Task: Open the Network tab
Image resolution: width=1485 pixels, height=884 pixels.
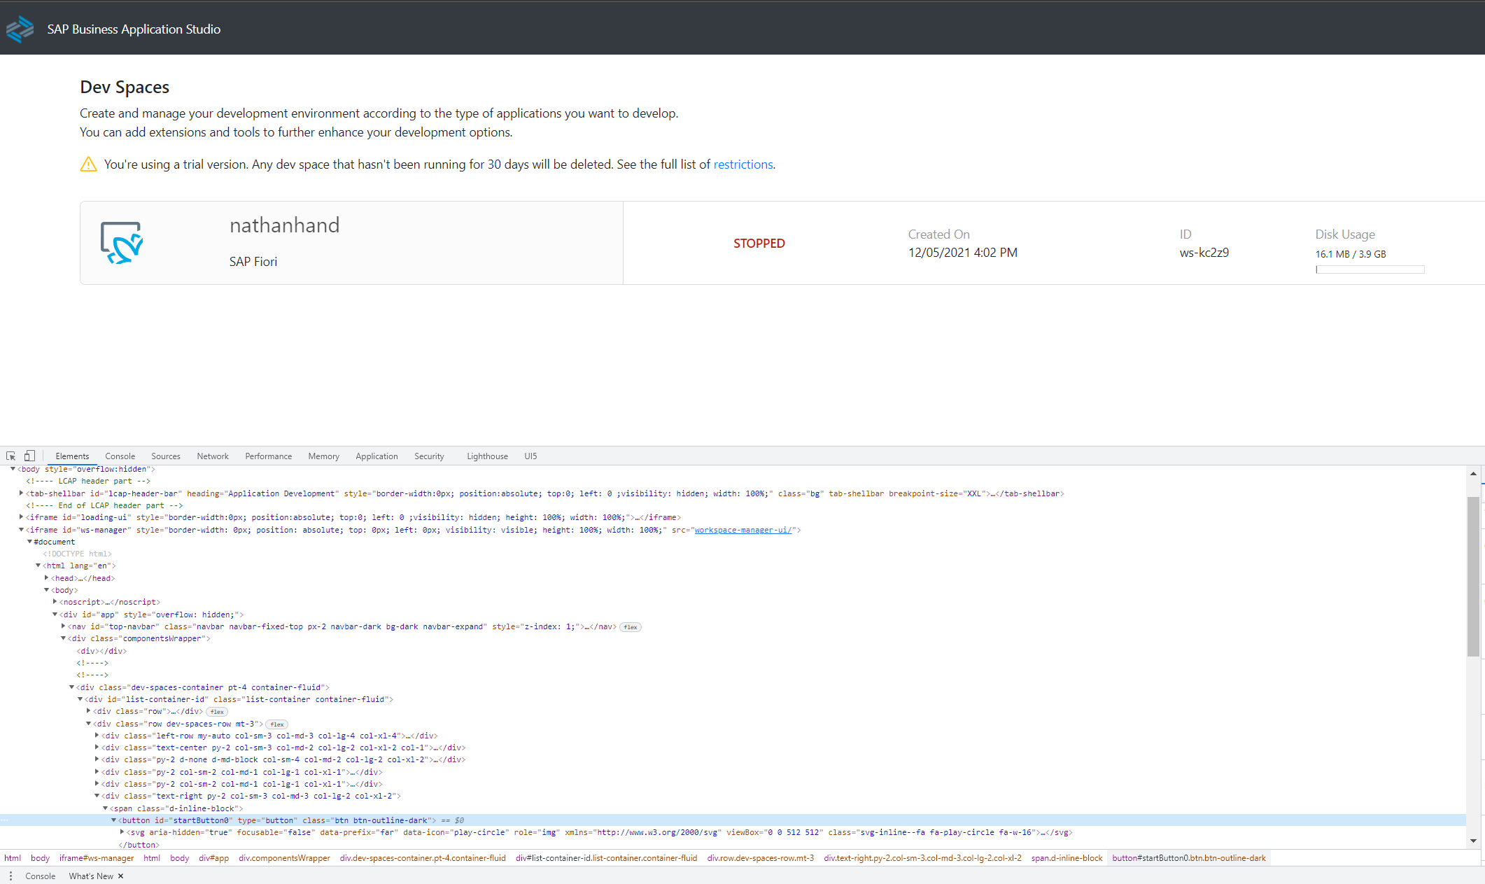Action: pos(213,456)
